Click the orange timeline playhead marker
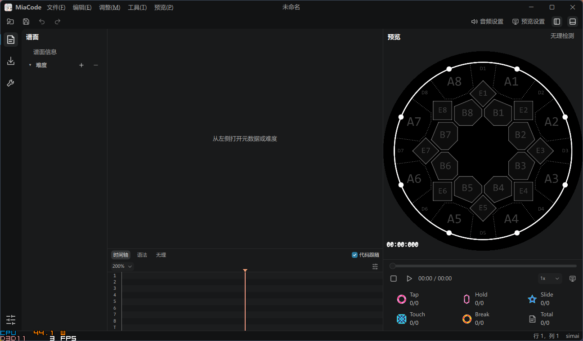The image size is (583, 341). 245,270
